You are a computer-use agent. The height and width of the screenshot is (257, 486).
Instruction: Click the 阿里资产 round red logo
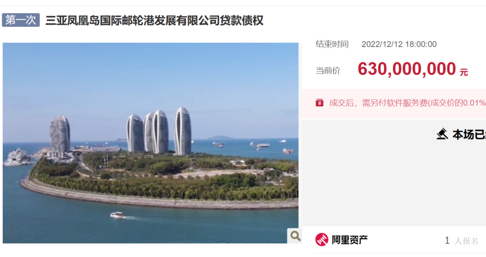322,240
